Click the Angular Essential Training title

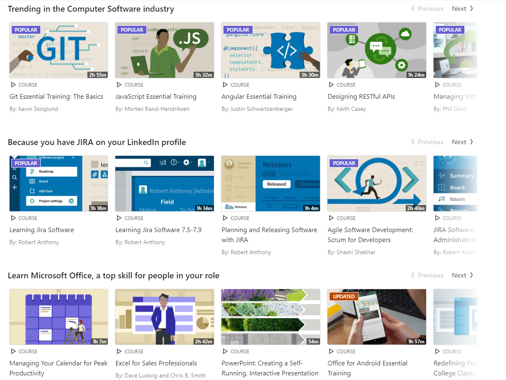(x=259, y=97)
